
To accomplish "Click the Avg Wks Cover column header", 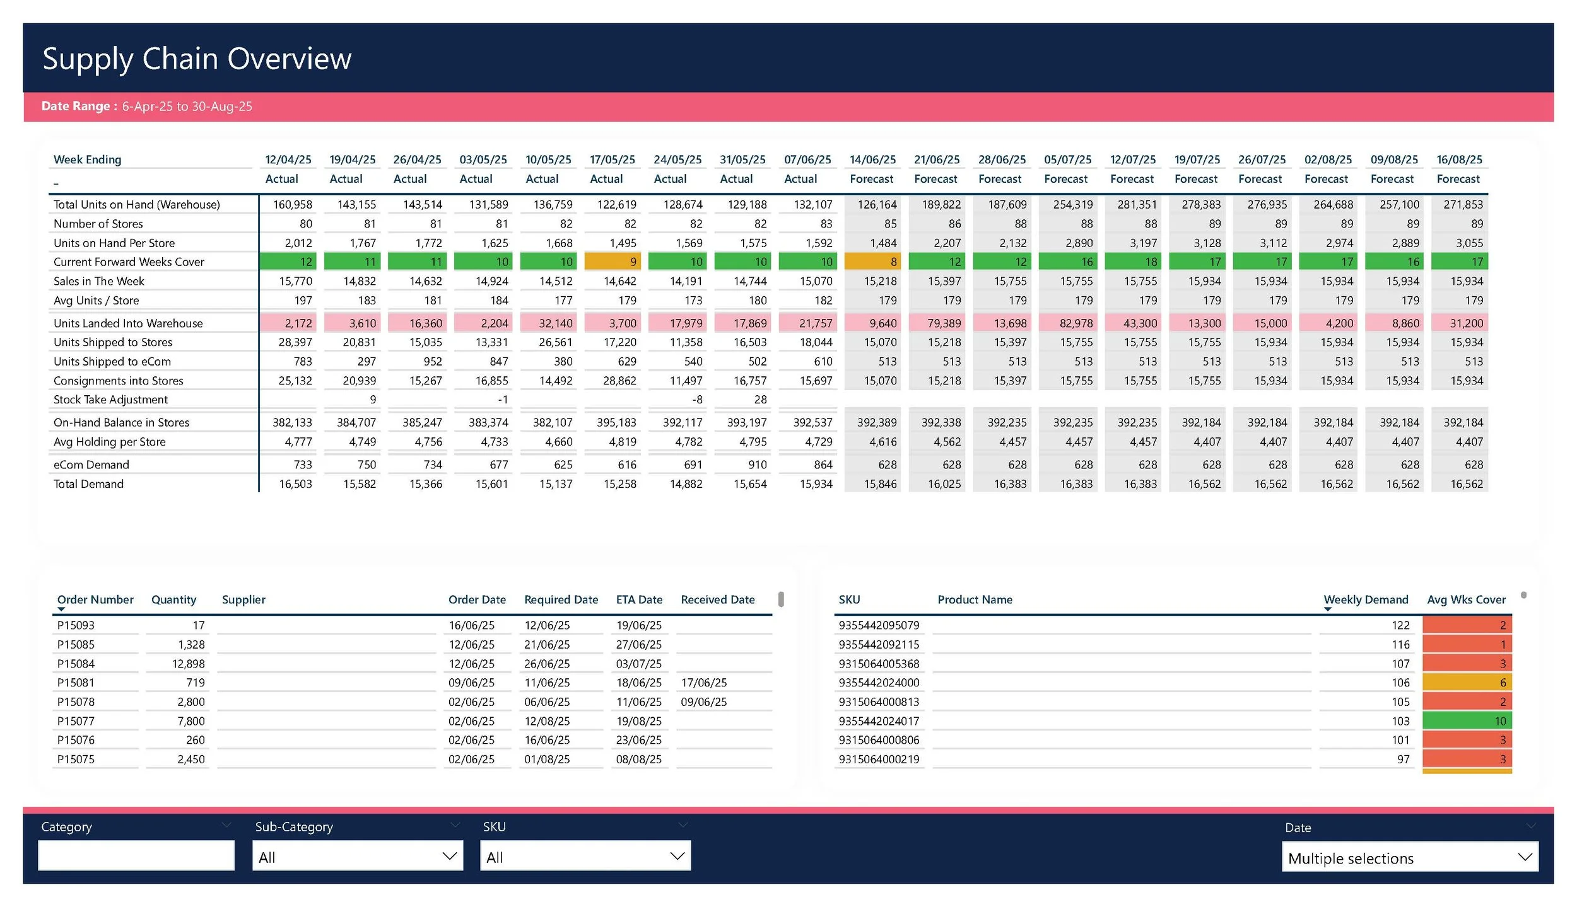I will [1465, 599].
